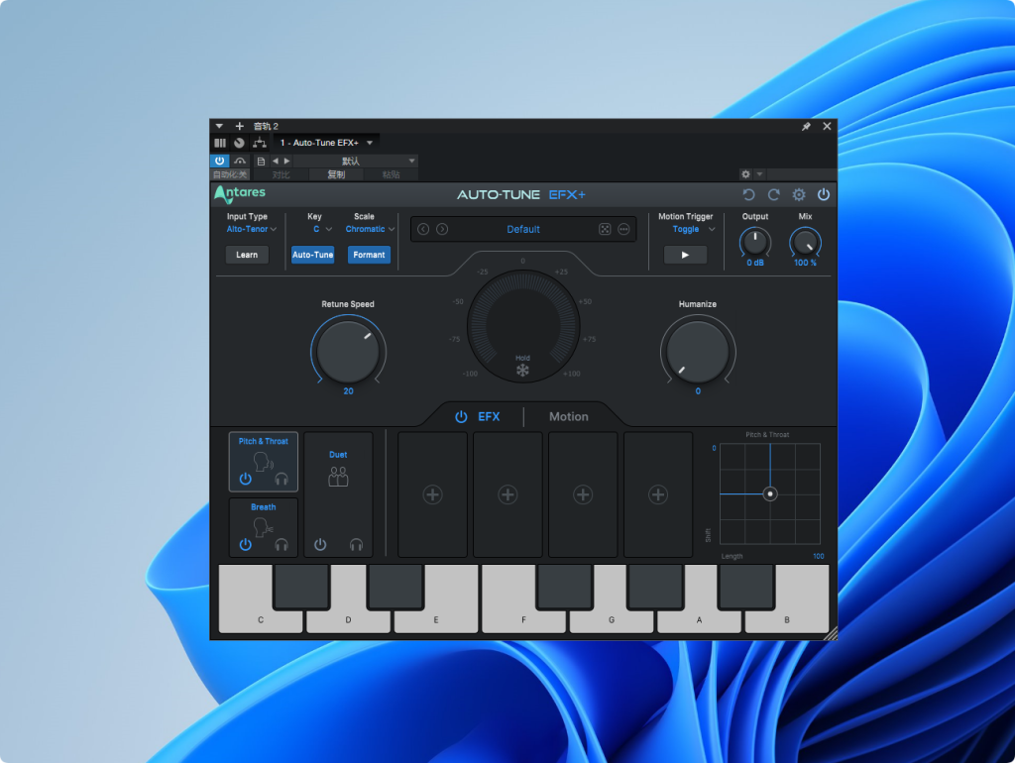The image size is (1015, 763).
Task: Select the Duet people icon
Action: 338,477
